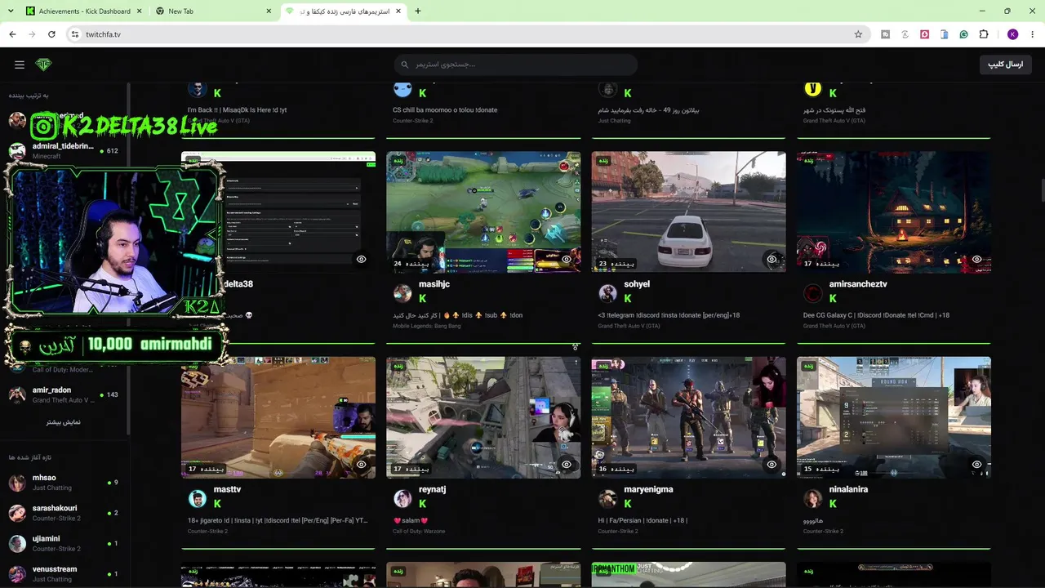Viewport: 1045px width, 588px height.
Task: Reload the twitchfa.tv page
Action: pos(51,34)
